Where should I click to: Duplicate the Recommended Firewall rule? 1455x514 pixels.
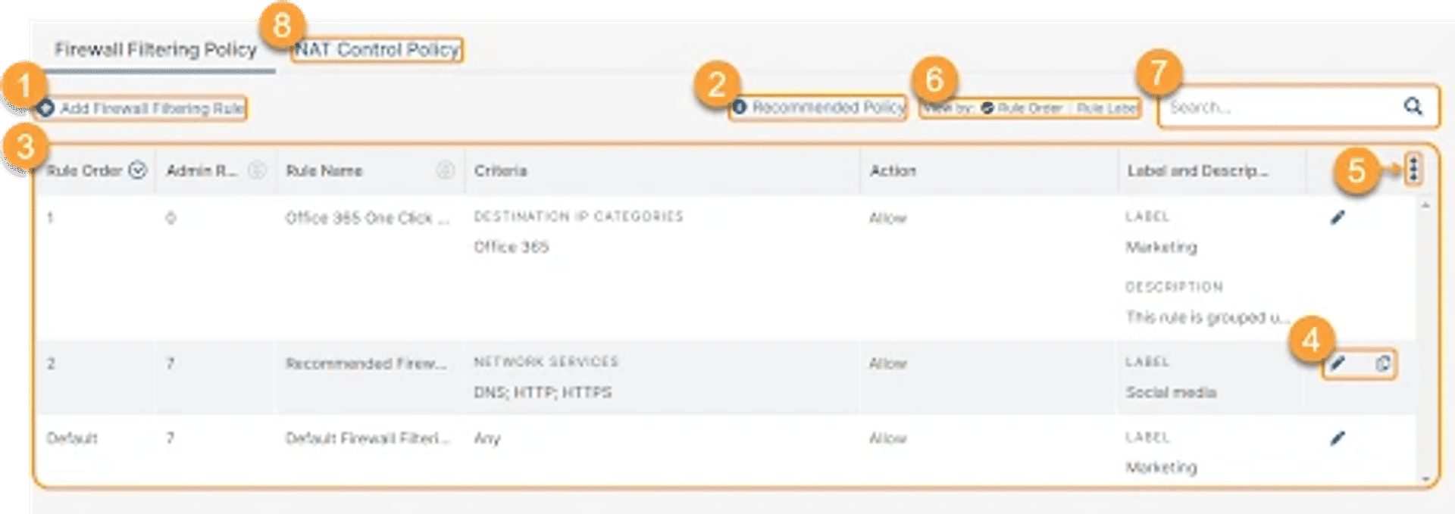tap(1383, 363)
